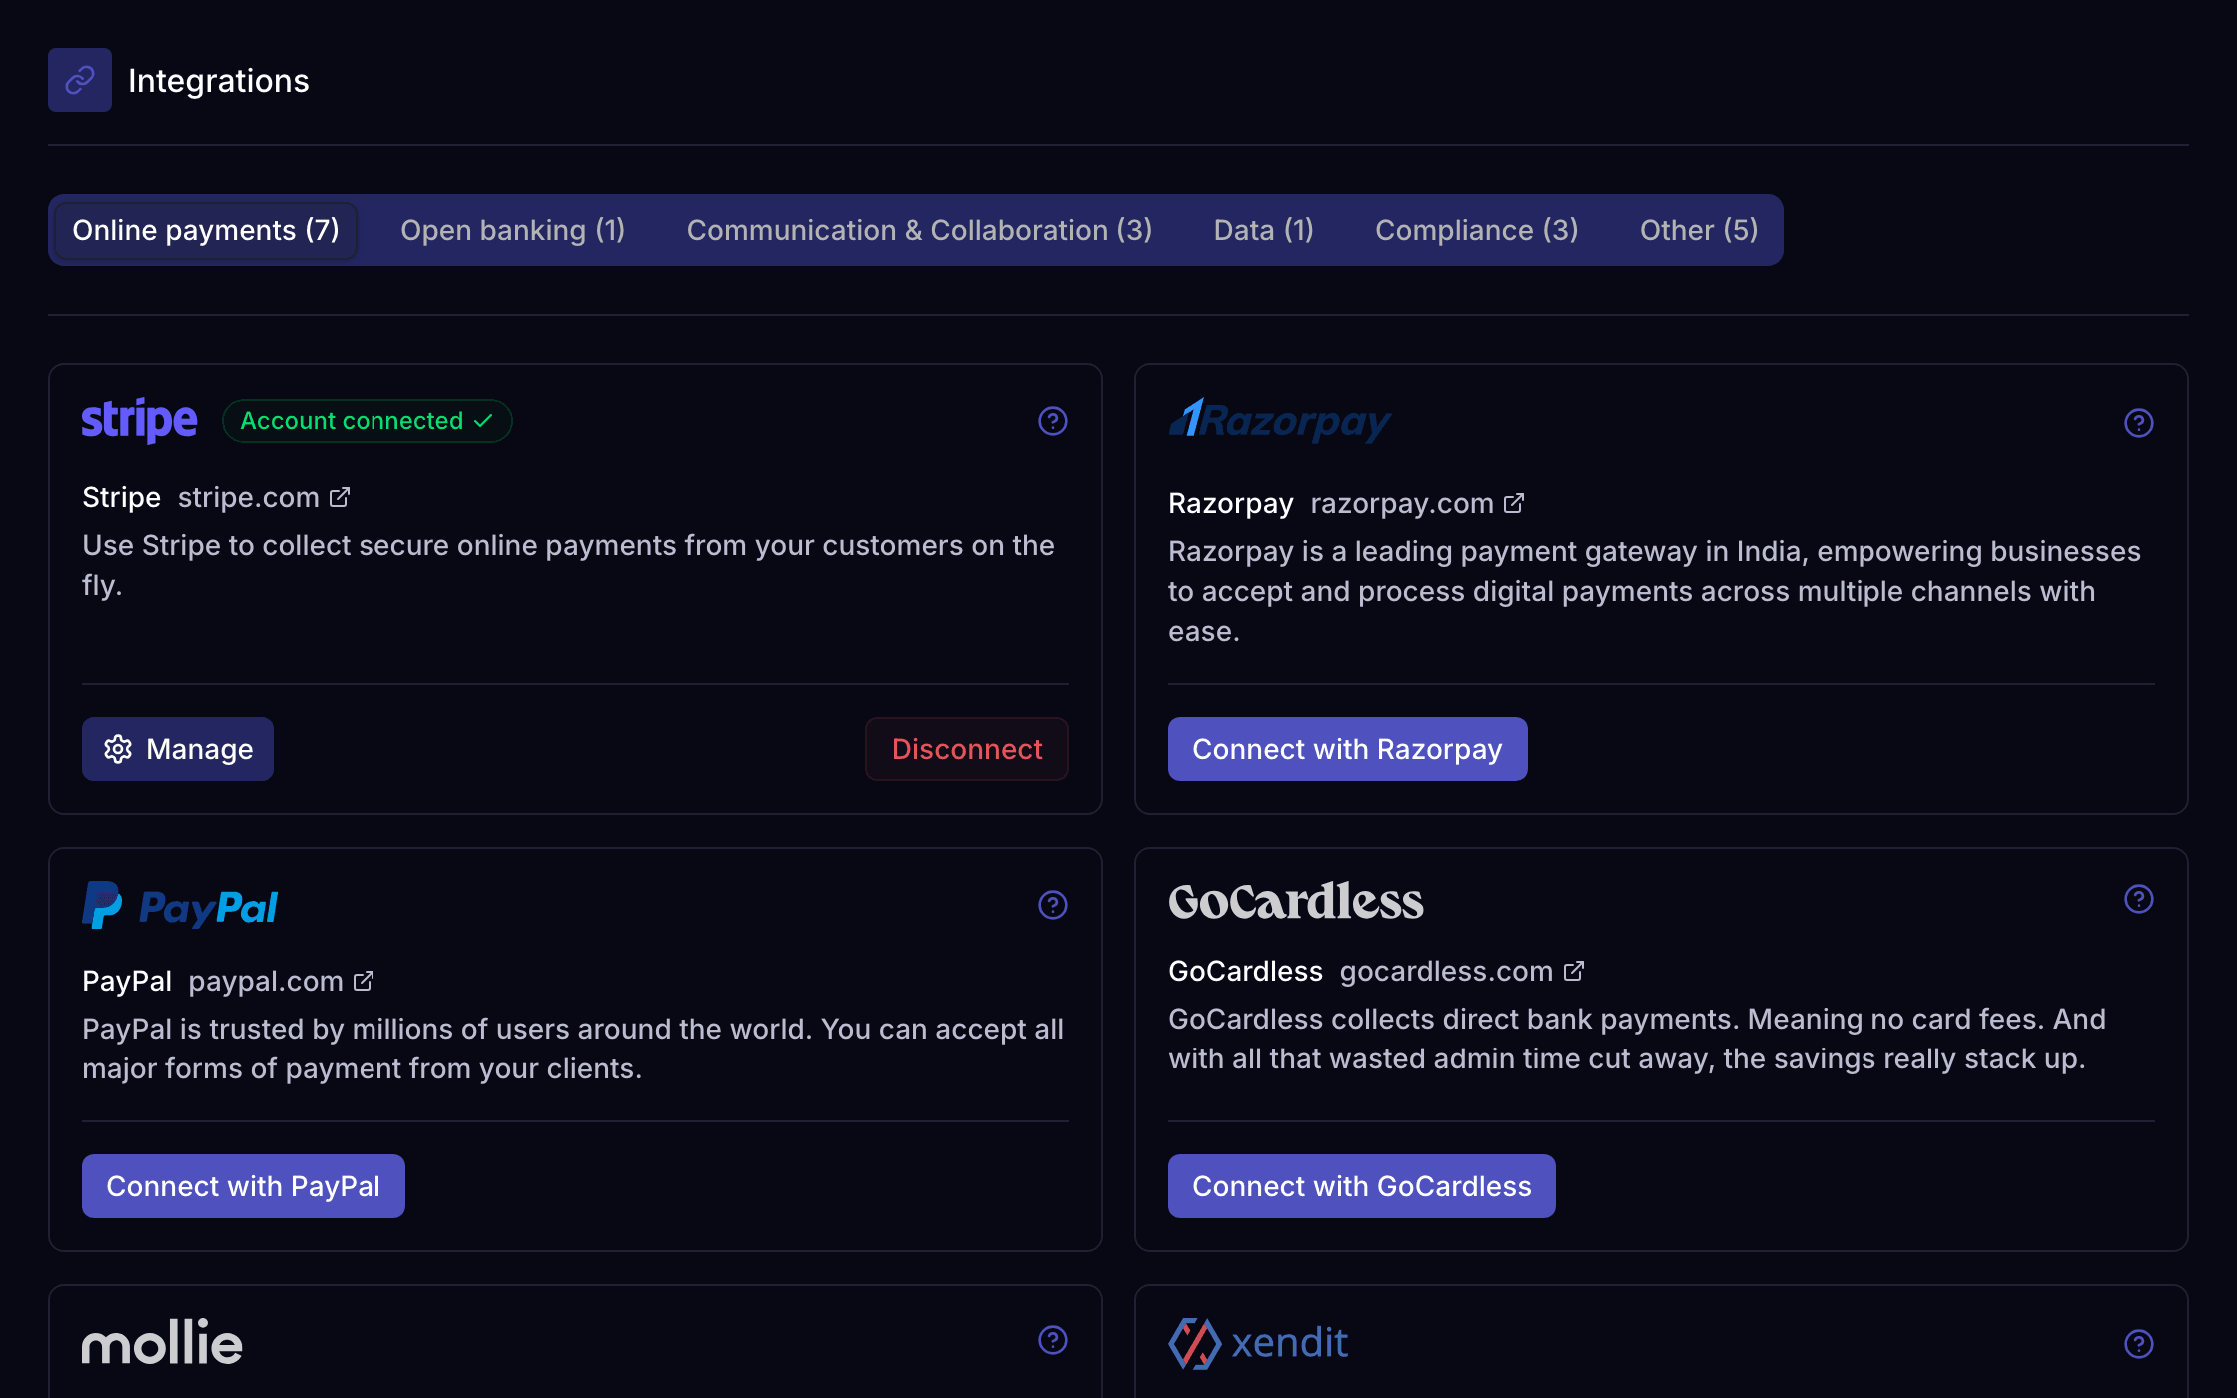This screenshot has width=2237, height=1398.
Task: Switch to Open banking (1) tab
Action: [513, 230]
